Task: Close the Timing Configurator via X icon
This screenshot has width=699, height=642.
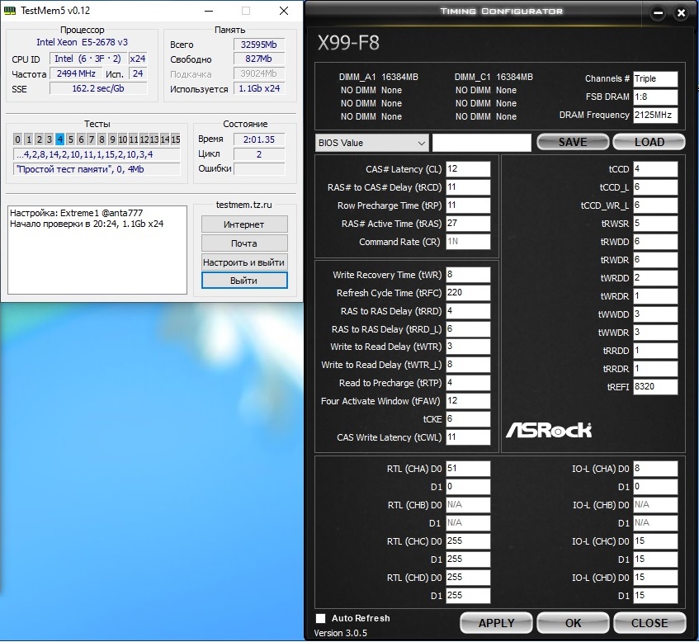Action: [x=681, y=13]
